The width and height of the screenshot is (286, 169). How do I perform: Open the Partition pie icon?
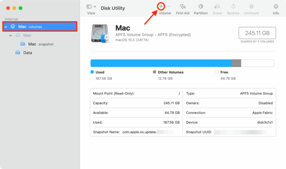[201, 7]
